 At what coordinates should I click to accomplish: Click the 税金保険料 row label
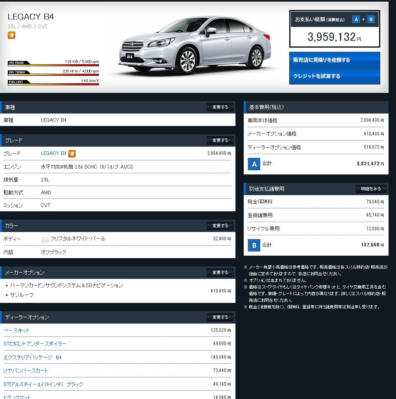[260, 202]
